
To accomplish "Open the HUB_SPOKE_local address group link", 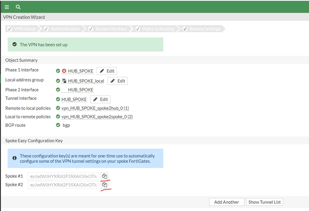I will pos(86,81).
